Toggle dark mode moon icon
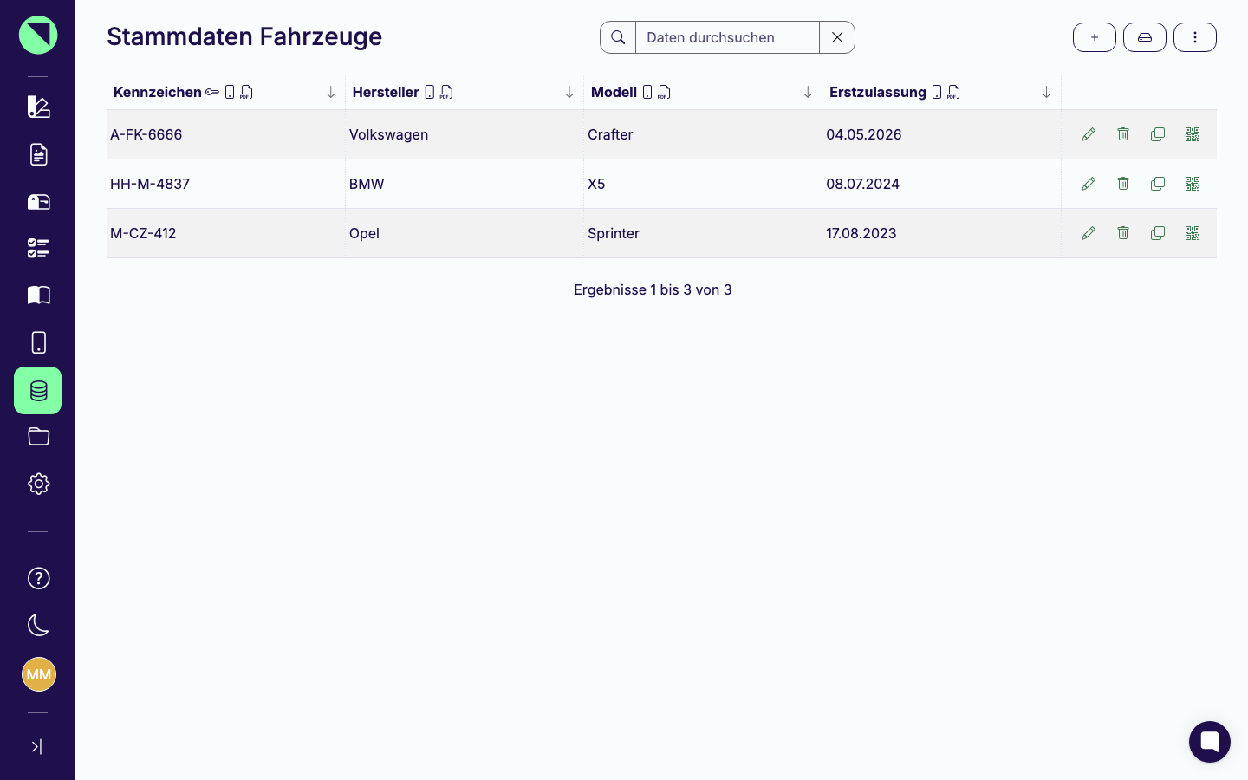Image resolution: width=1248 pixels, height=780 pixels. (x=38, y=625)
